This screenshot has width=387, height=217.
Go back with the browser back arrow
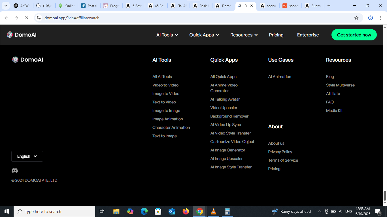pyautogui.click(x=6, y=18)
